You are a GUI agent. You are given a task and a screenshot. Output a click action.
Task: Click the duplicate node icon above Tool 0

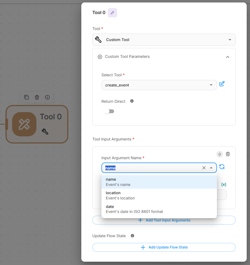[26, 97]
